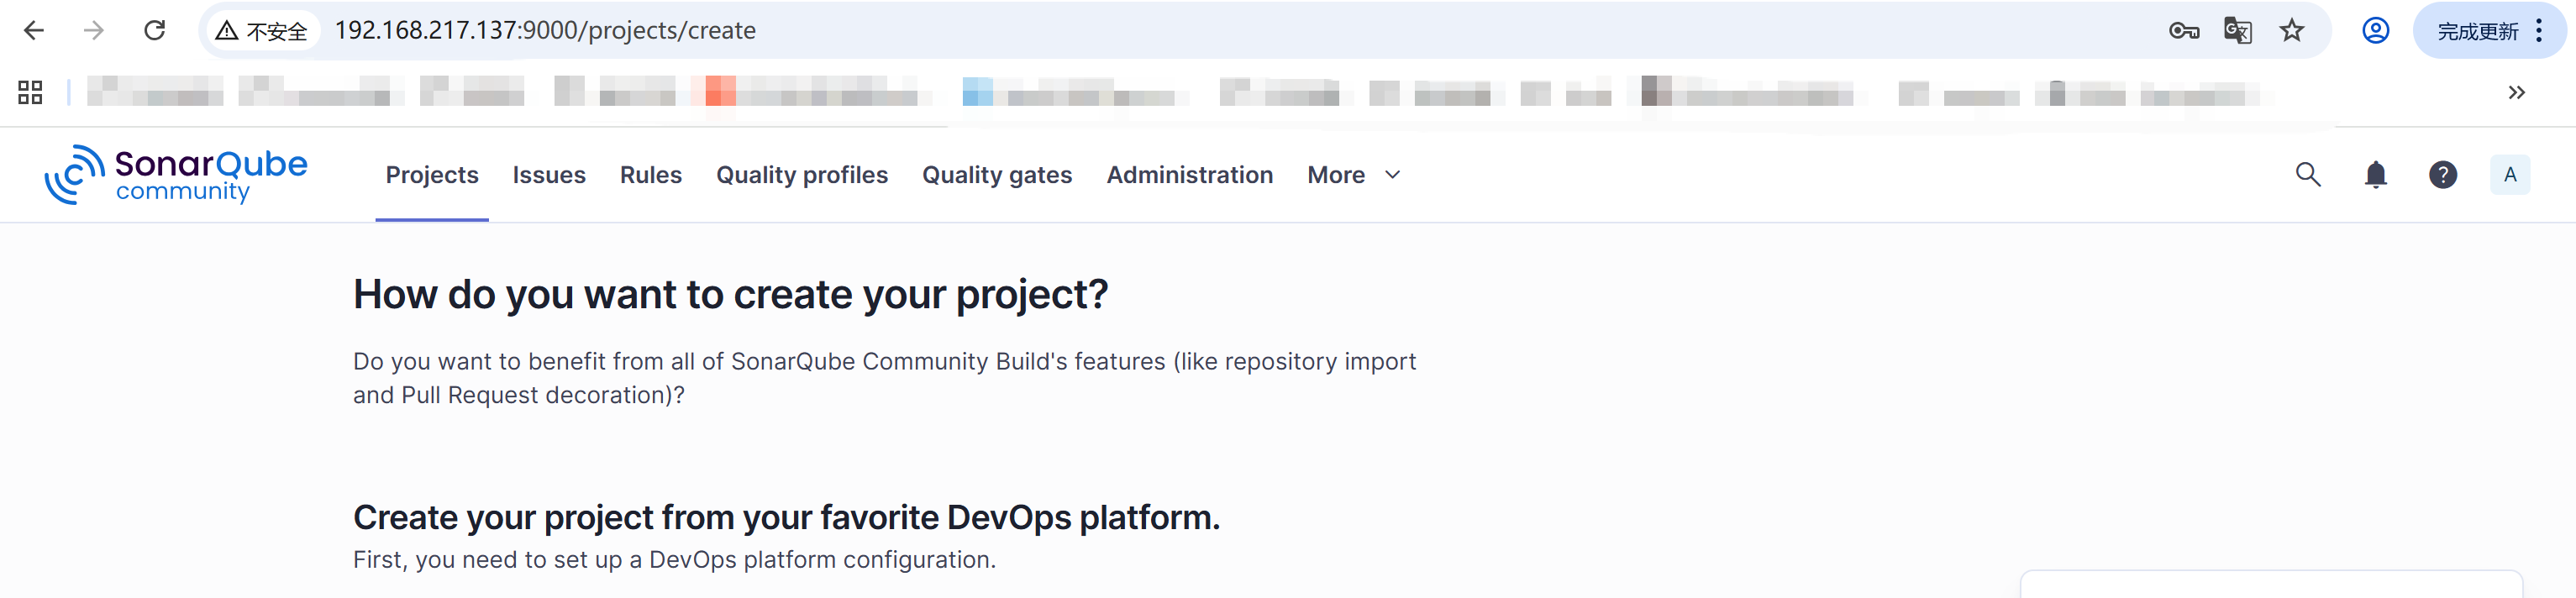Open the apps grid in bookmarks bar
This screenshot has width=2576, height=598.
point(30,93)
